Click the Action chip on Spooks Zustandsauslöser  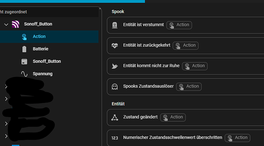pos(189,87)
